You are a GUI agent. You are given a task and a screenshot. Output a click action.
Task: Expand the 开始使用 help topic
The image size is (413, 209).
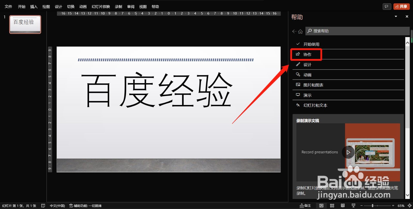[348, 44]
